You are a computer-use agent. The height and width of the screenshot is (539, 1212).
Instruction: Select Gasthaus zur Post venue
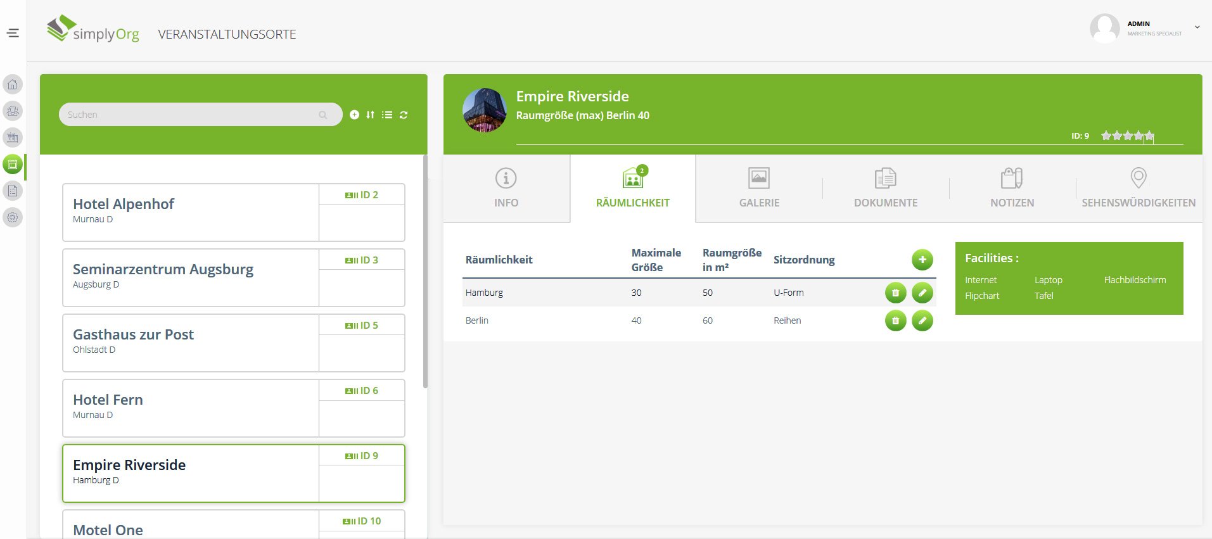pos(234,343)
